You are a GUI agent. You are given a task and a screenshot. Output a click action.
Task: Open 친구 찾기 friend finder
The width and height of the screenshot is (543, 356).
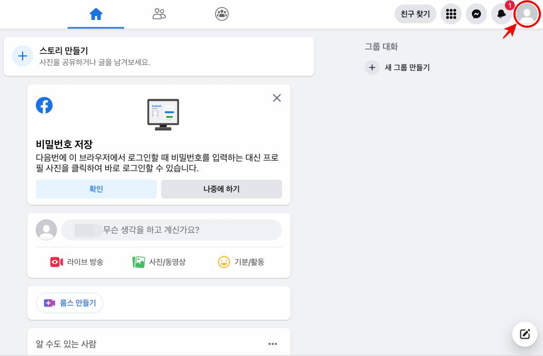(415, 14)
